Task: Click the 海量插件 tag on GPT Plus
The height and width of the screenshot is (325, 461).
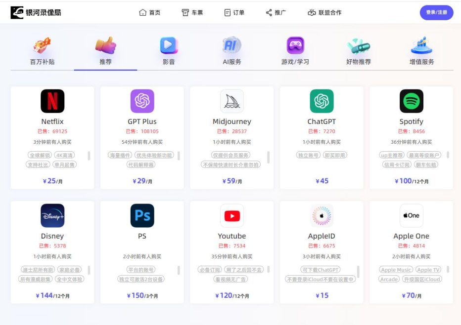Action: point(120,155)
